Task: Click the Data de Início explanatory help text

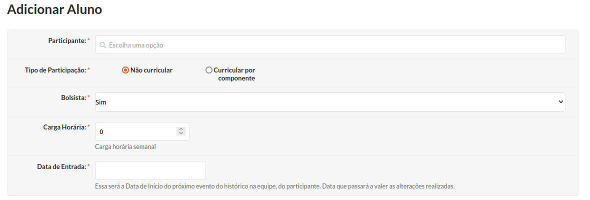Action: click(x=274, y=186)
